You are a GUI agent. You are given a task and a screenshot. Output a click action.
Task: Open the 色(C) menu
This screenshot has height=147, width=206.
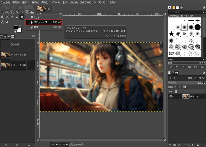tap(65, 2)
